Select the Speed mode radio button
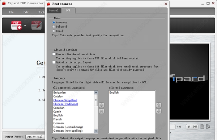This screenshot has width=217, height=140. [54, 31]
